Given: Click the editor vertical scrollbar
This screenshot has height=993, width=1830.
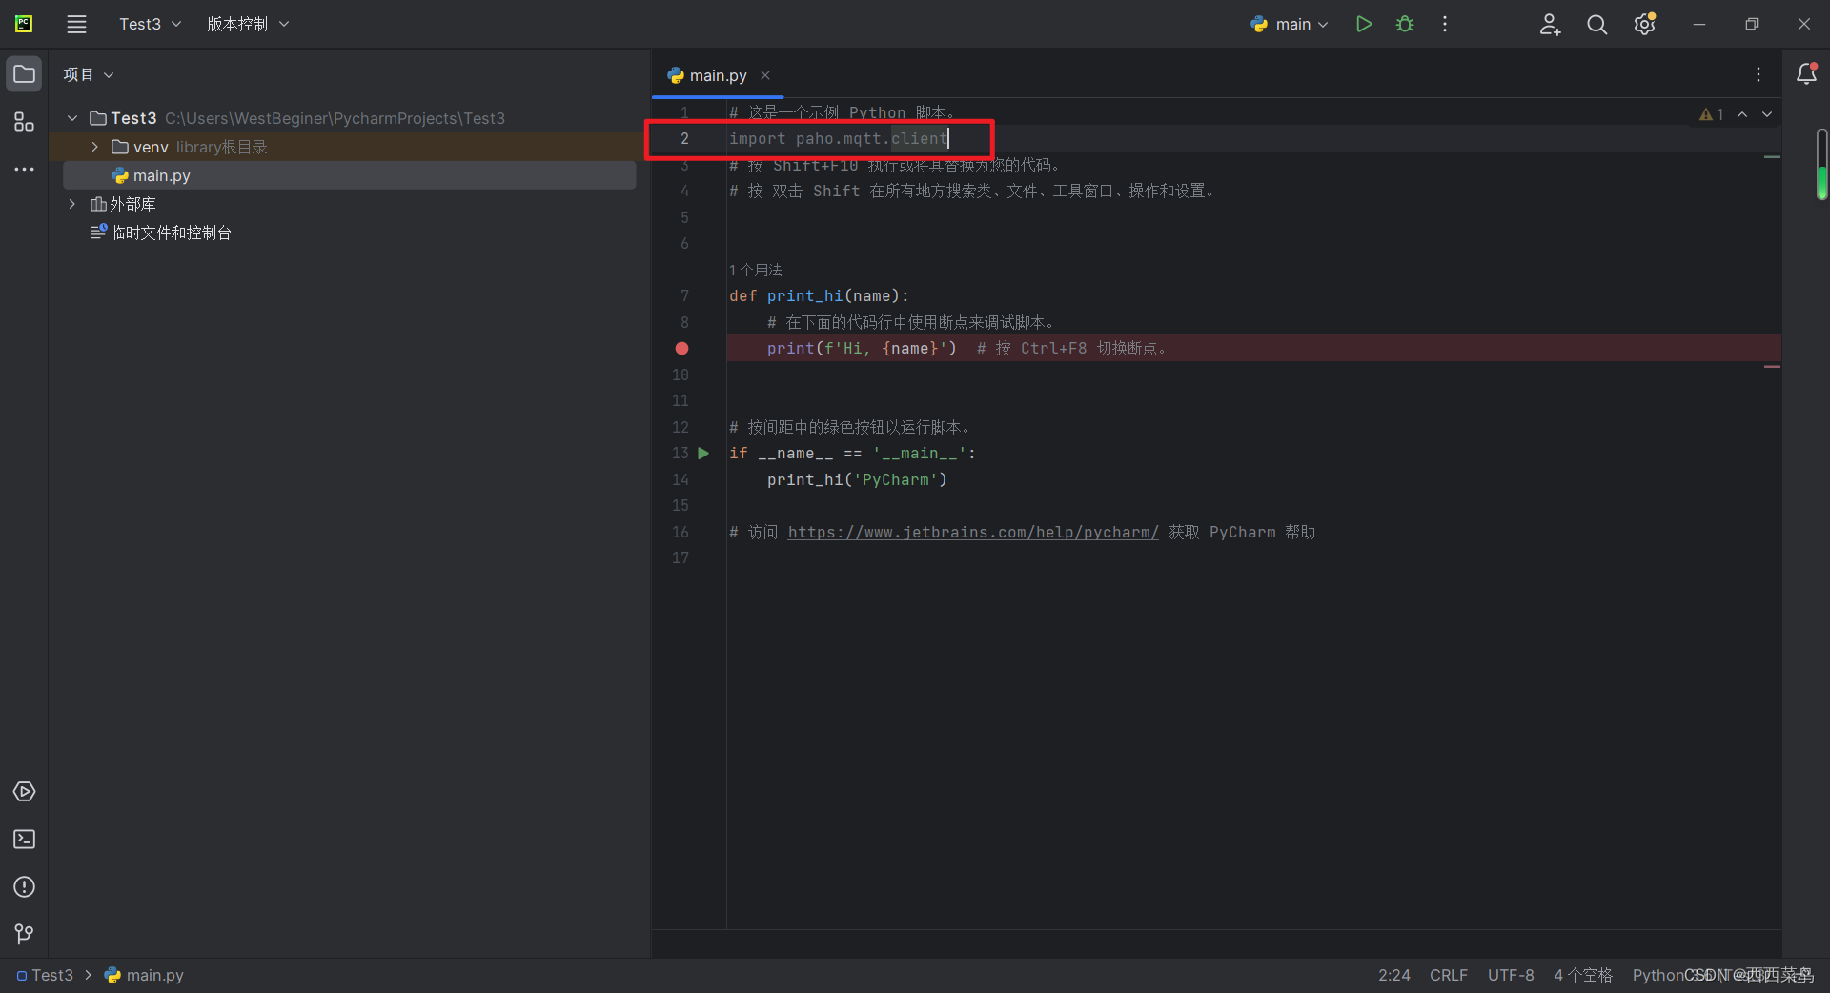Looking at the screenshot, I should click(1821, 165).
